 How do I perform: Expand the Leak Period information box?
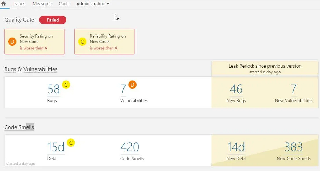tap(265, 68)
